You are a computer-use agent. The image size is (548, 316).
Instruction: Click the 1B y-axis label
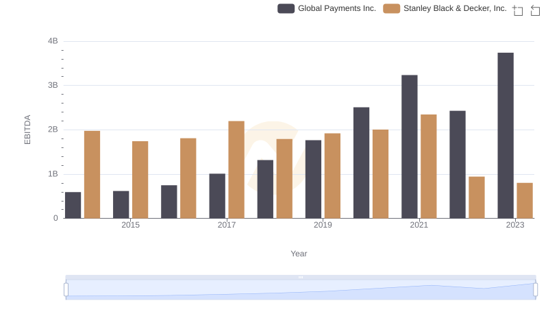(53, 174)
